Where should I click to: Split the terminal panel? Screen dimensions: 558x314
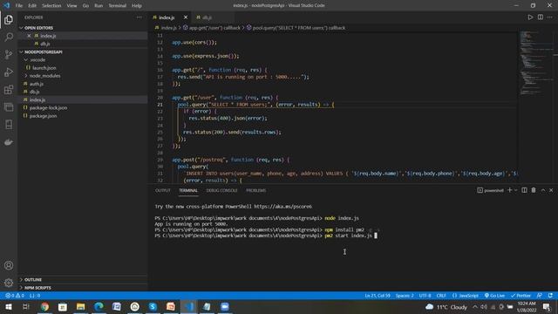(x=524, y=190)
